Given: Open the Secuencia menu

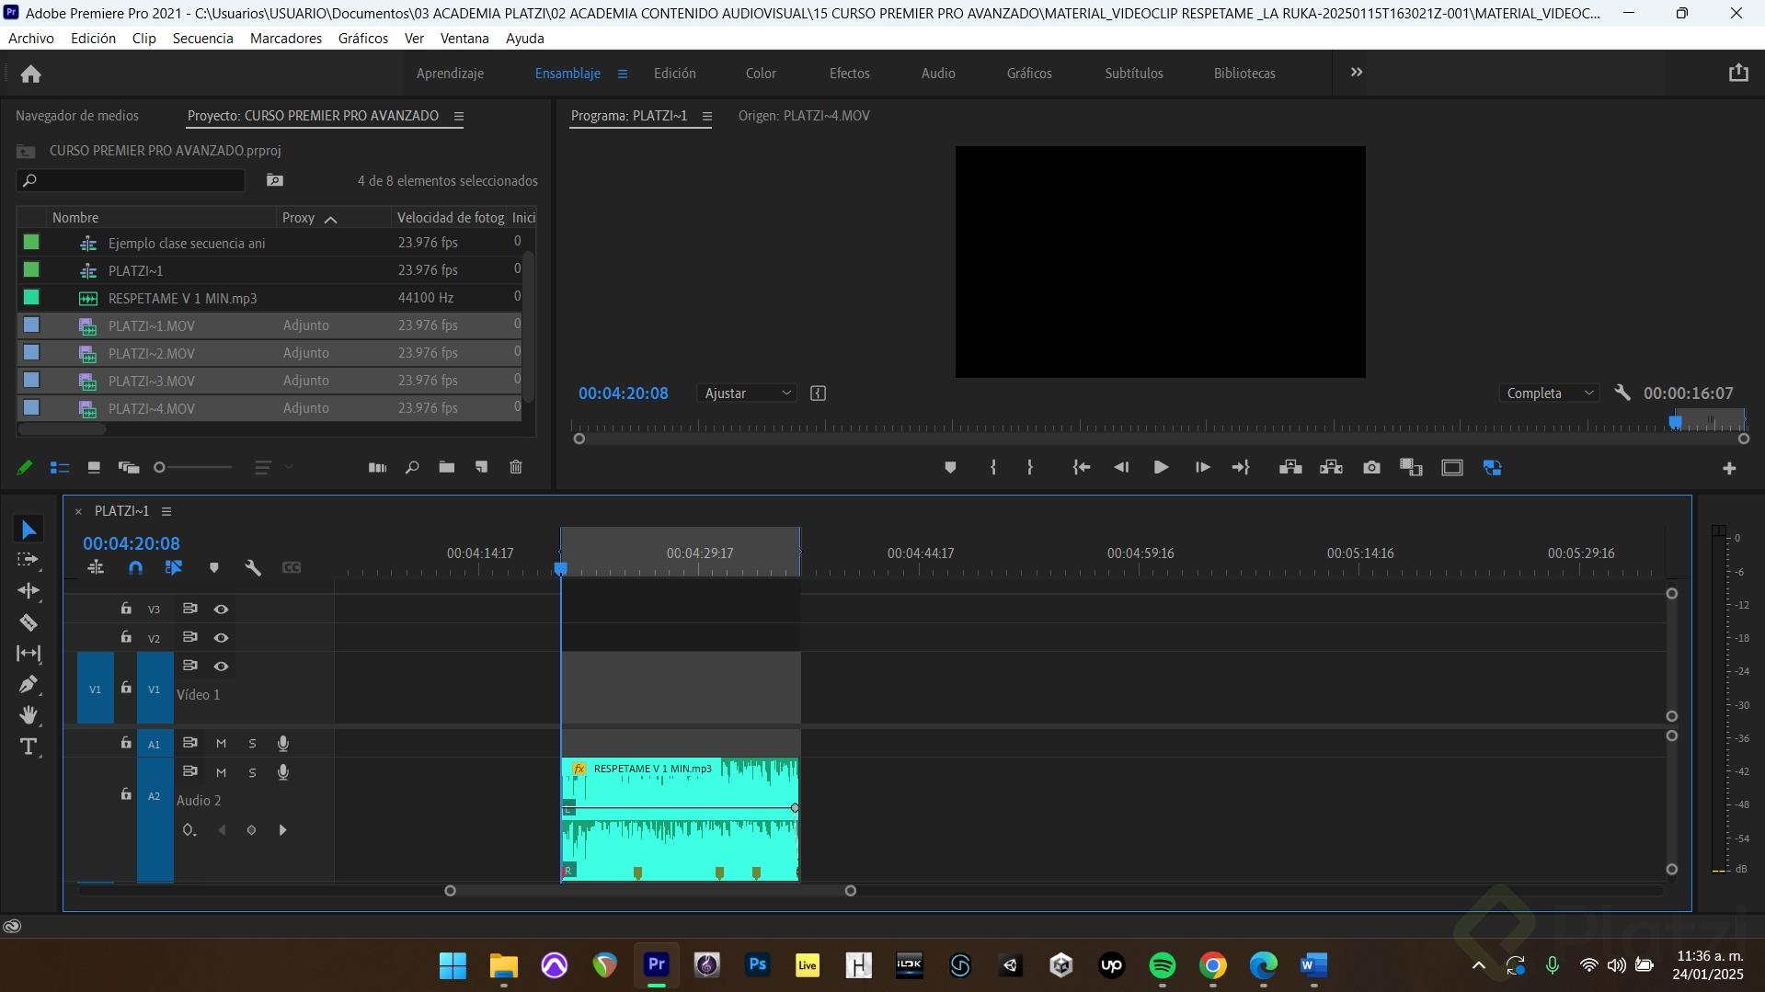Looking at the screenshot, I should coord(202,39).
